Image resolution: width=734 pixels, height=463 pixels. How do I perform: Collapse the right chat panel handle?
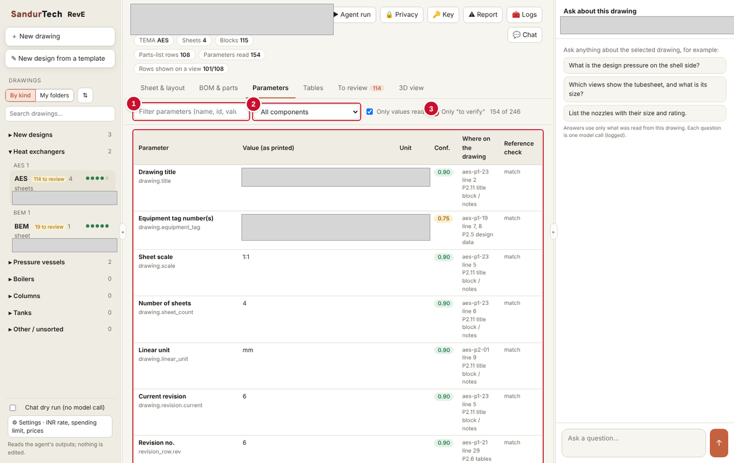tap(553, 231)
